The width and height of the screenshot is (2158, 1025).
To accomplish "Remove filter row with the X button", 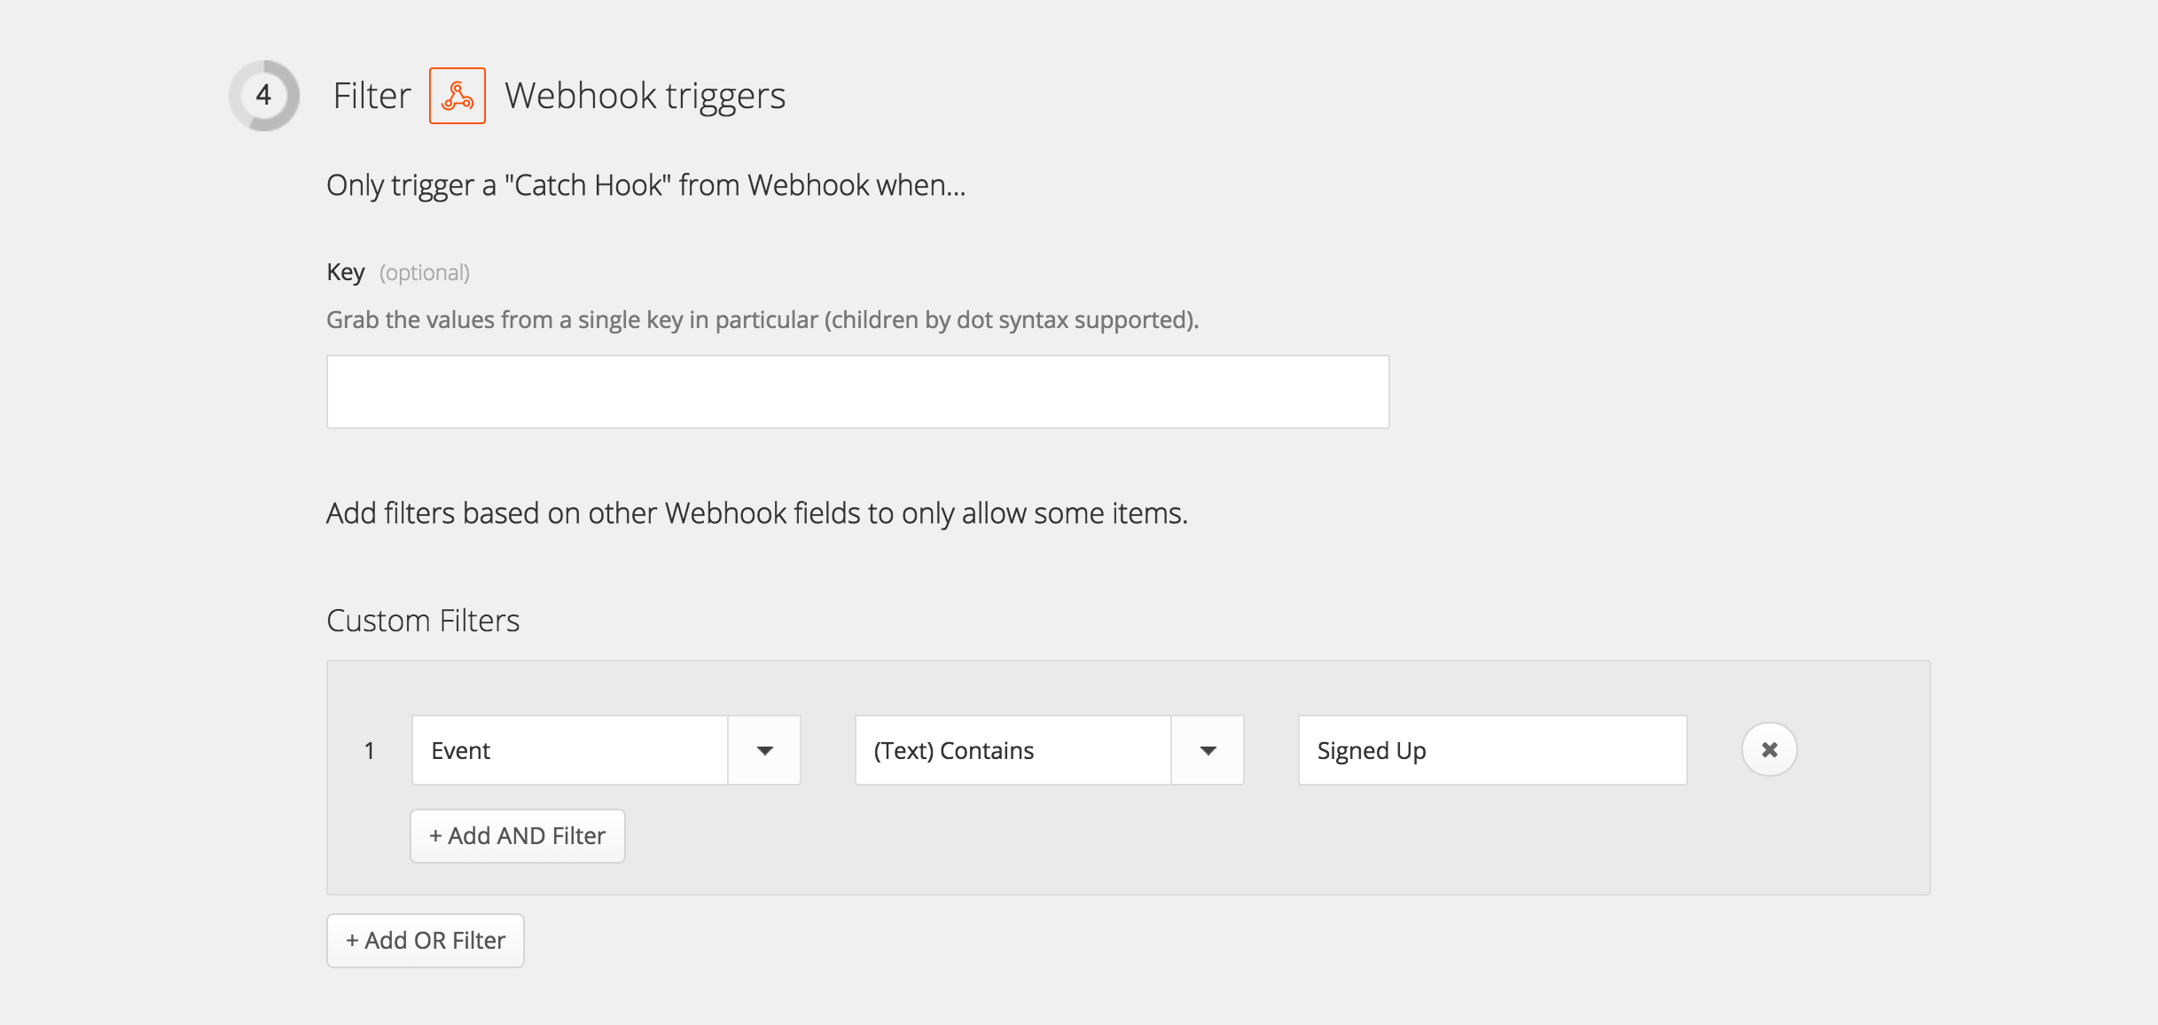I will point(1769,750).
